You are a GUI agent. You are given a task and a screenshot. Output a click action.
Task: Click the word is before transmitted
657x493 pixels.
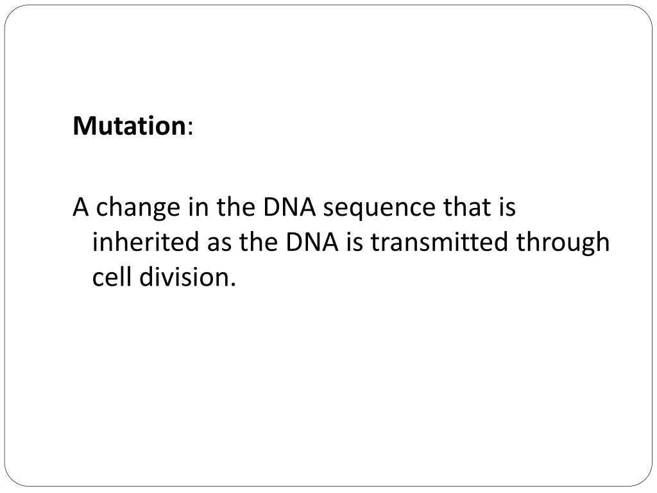(x=354, y=242)
